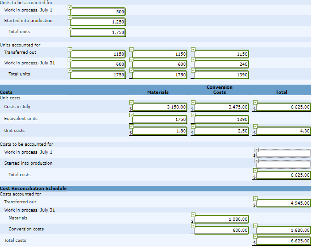Select WIP Conversion costs field 600.00
The height and width of the screenshot is (247, 313).
pos(221,230)
